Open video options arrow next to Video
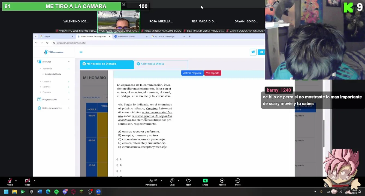365x196 pixels. (34, 180)
